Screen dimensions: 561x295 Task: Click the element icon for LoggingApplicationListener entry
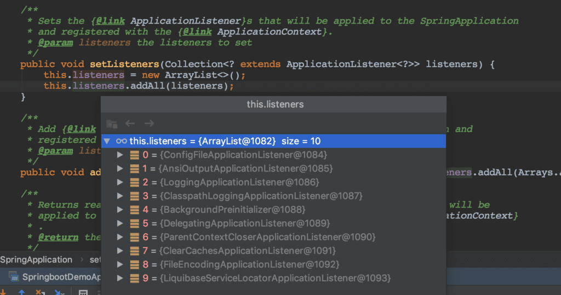(134, 182)
